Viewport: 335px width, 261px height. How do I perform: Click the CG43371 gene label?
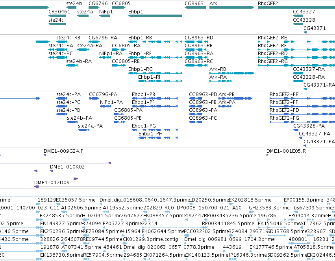click(315, 28)
